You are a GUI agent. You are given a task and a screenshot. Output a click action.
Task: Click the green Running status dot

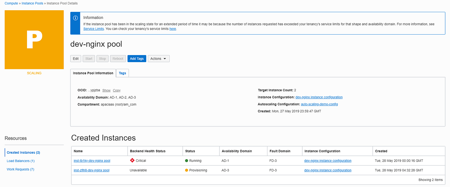[x=186, y=161]
